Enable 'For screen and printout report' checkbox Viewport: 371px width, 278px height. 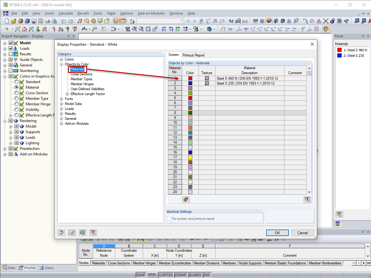[169, 218]
